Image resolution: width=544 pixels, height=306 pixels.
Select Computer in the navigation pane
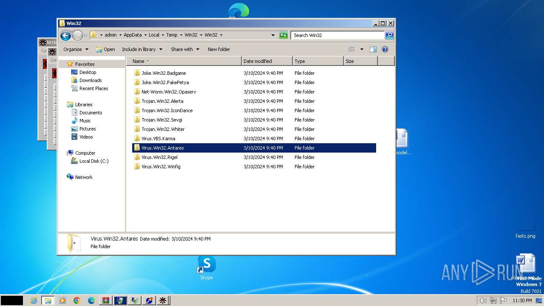click(85, 153)
